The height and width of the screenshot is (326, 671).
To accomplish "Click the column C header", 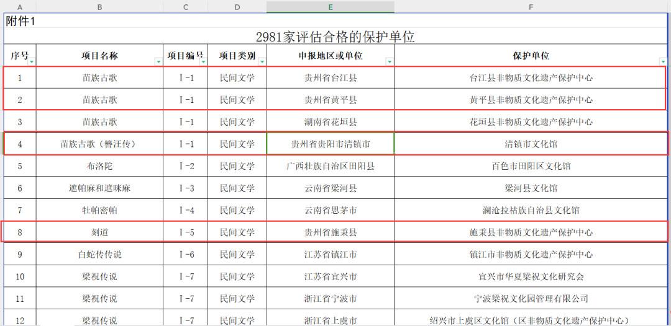I will 186,7.
